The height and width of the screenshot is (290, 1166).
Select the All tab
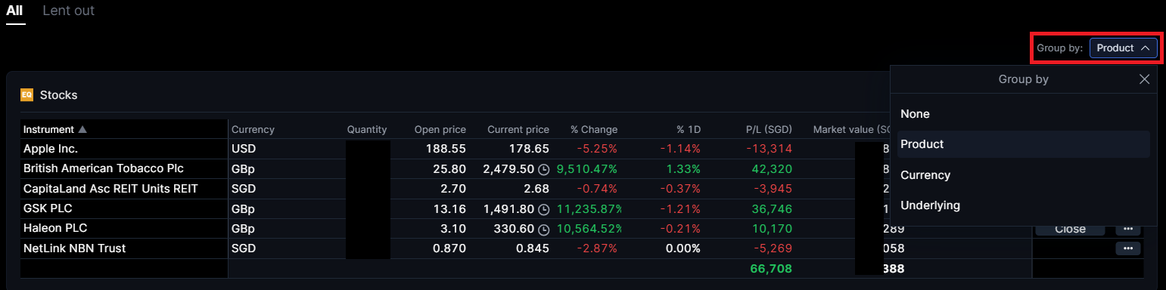click(x=14, y=11)
